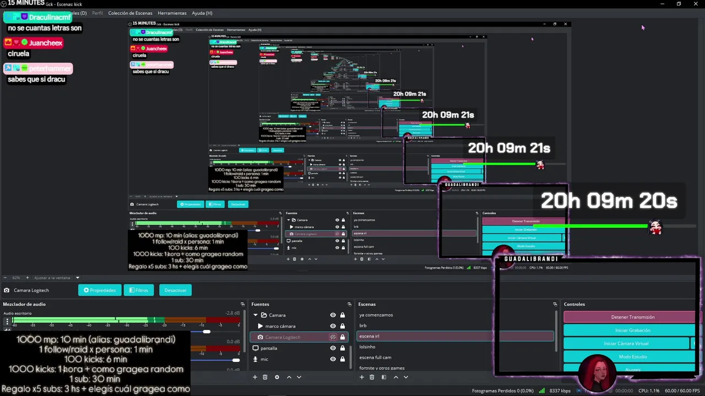Collapse the Camara group in Fuentes
Screen dimensions: 705x396
[x=256, y=315]
